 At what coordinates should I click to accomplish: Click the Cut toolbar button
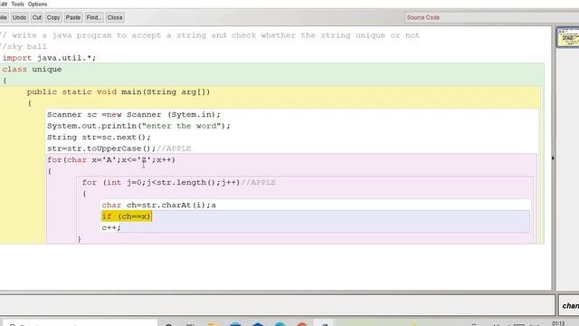(37, 17)
